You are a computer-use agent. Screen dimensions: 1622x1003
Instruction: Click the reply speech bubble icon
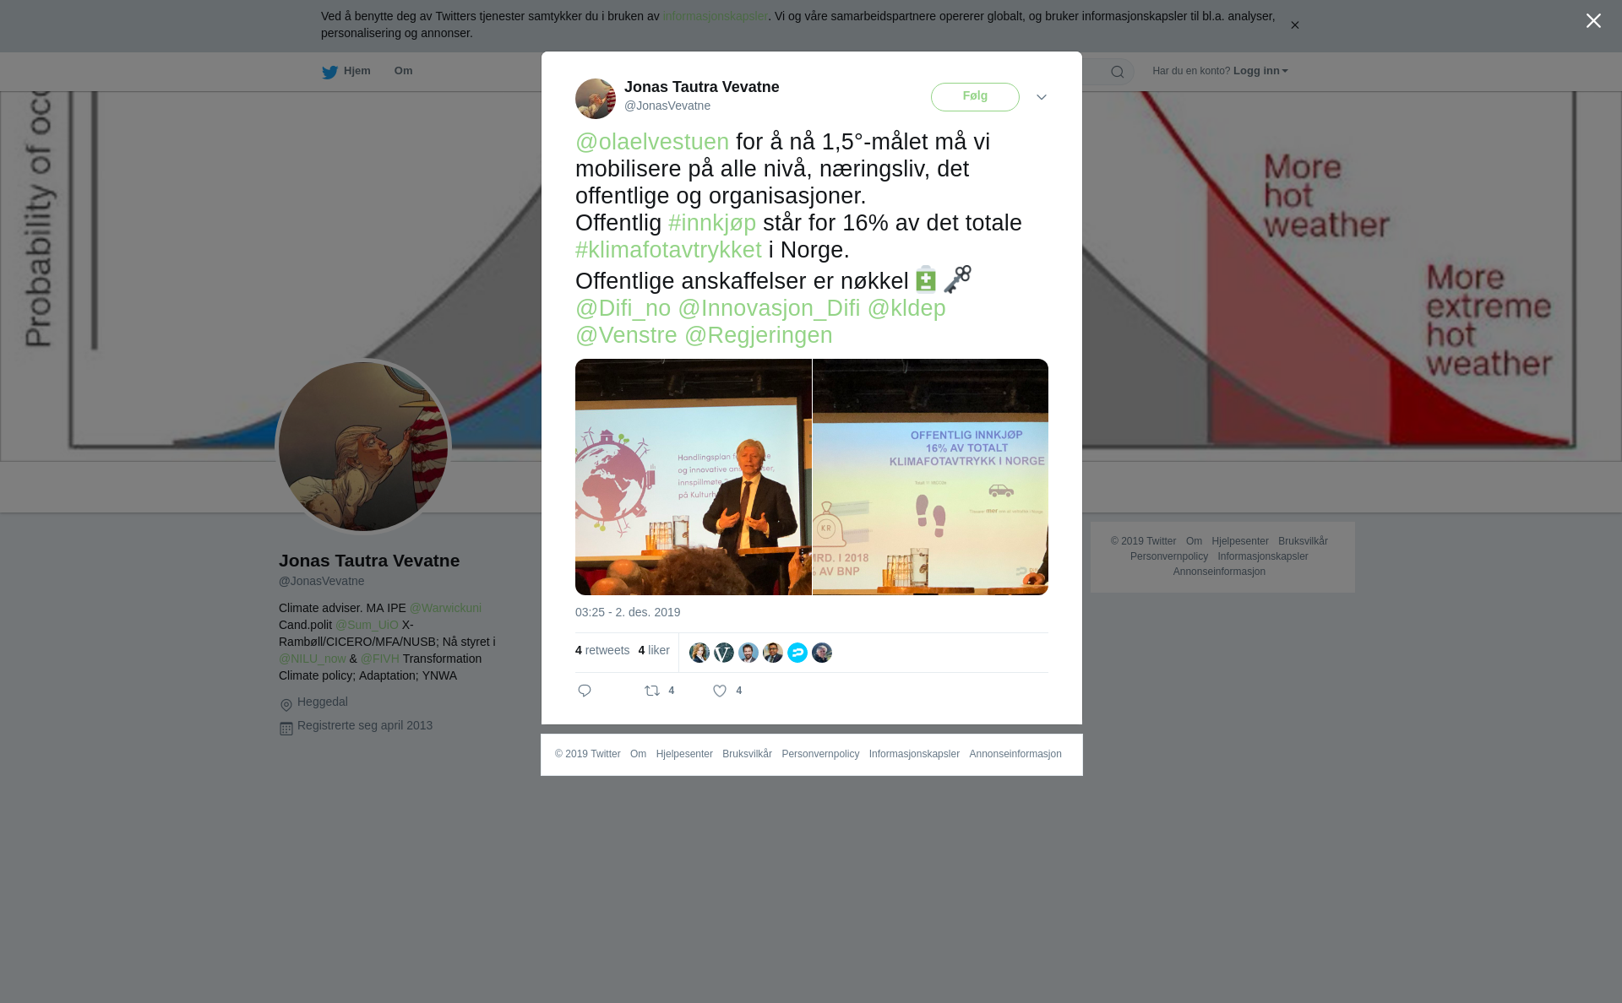coord(585,691)
